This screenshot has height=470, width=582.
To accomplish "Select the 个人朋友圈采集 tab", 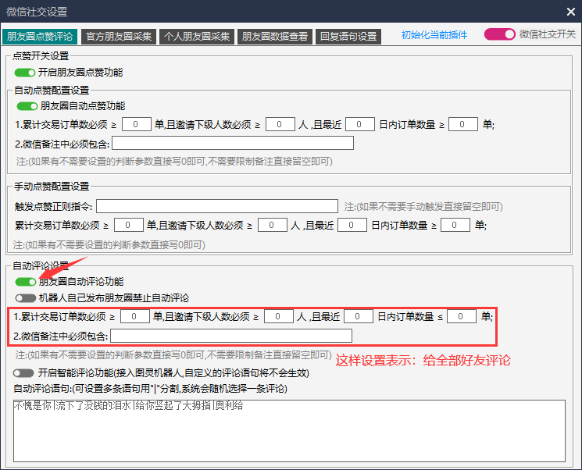I will point(197,36).
